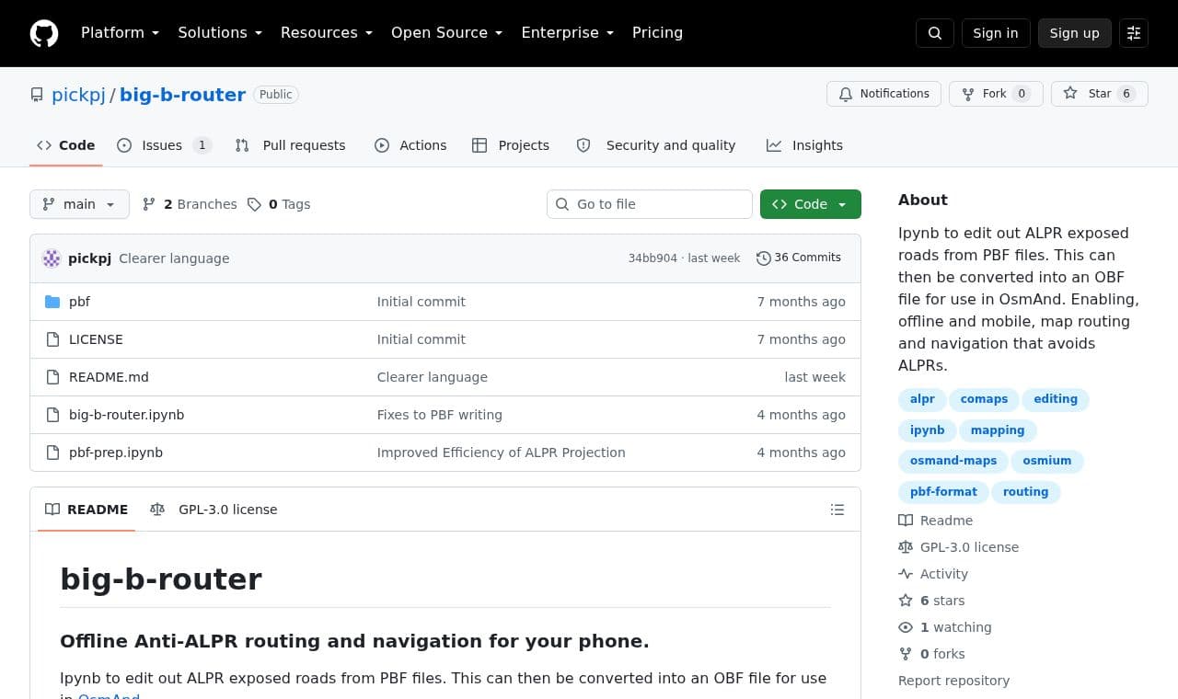This screenshot has width=1178, height=699.
Task: Open the pbf-prep.ipynb notebook file
Action: [x=116, y=453]
